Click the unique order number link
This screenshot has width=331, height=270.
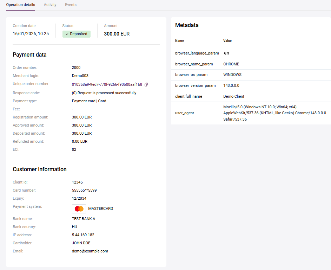tap(107, 84)
